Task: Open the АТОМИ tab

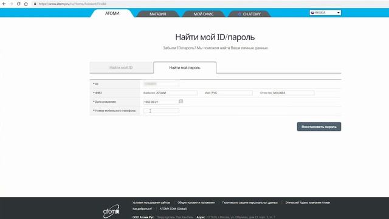Action: point(112,13)
